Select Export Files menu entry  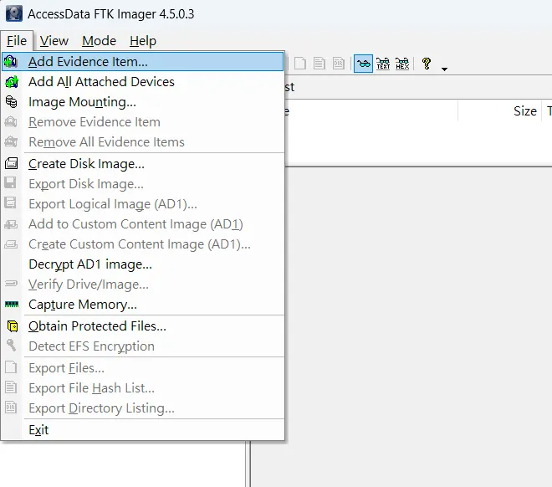tap(142, 368)
